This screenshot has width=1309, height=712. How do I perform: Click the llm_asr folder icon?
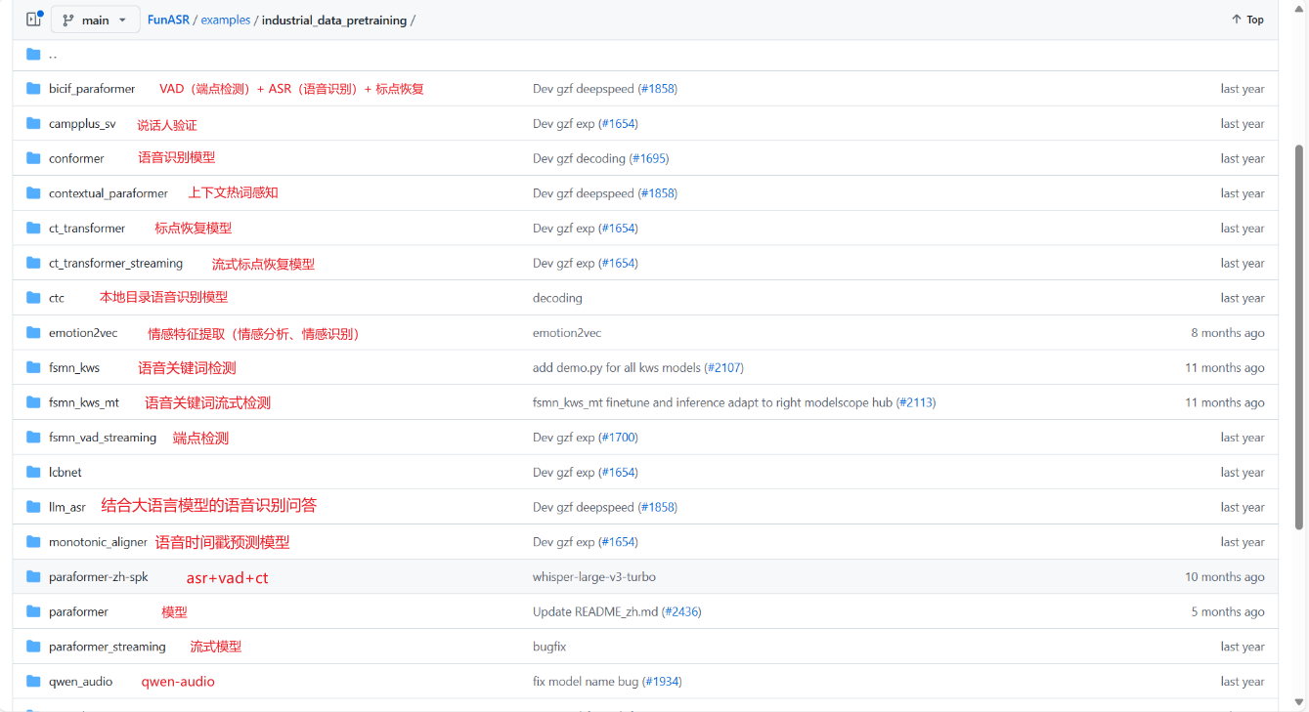(x=33, y=507)
